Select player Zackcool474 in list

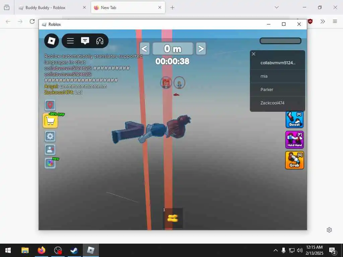(277, 103)
